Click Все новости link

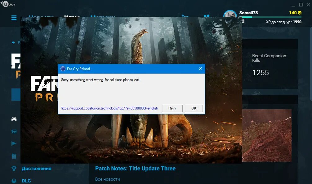point(107,179)
